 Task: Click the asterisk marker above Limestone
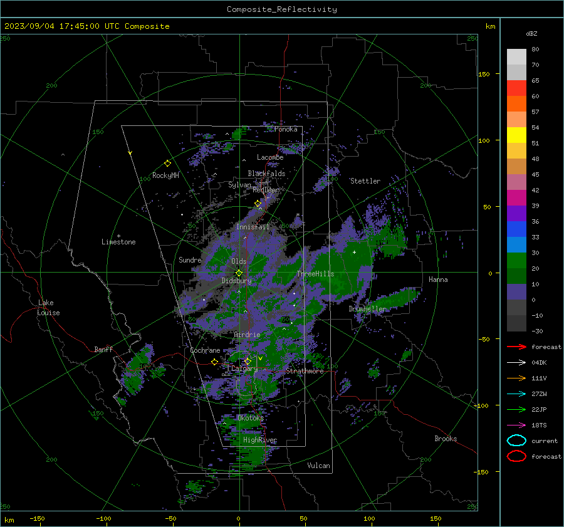[x=118, y=236]
